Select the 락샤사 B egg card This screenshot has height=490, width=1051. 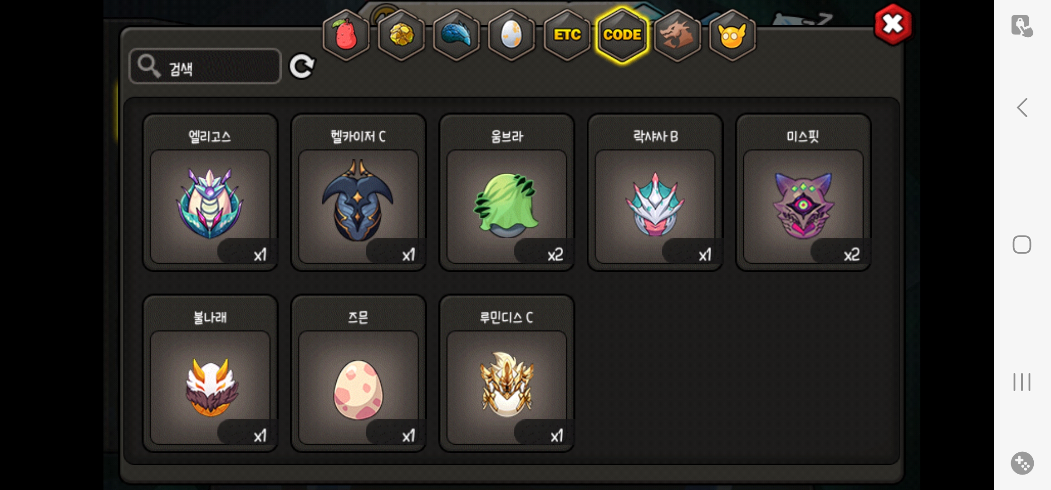tap(655, 192)
